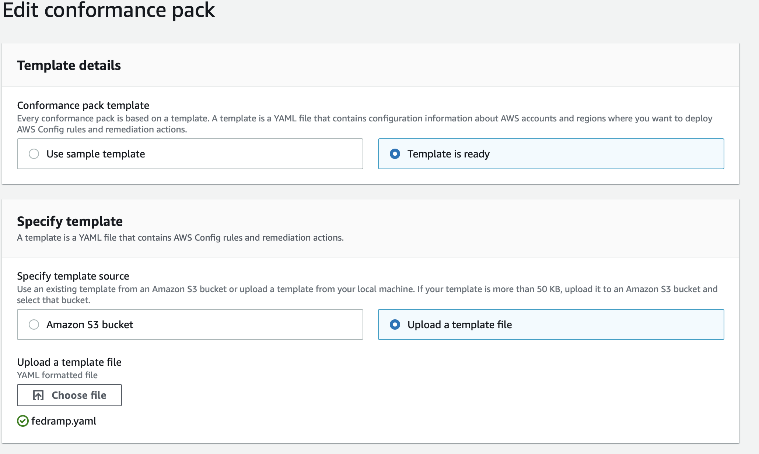This screenshot has height=454, width=759.
Task: Click the Specify template source label
Action: (x=73, y=276)
